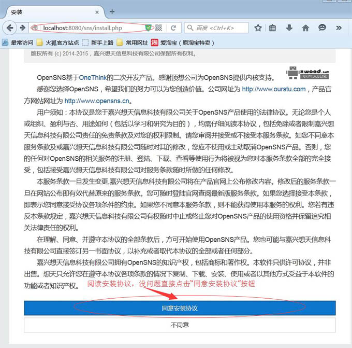The height and width of the screenshot is (348, 352).
Task: Go to the home page icon
Action: click(x=305, y=28)
